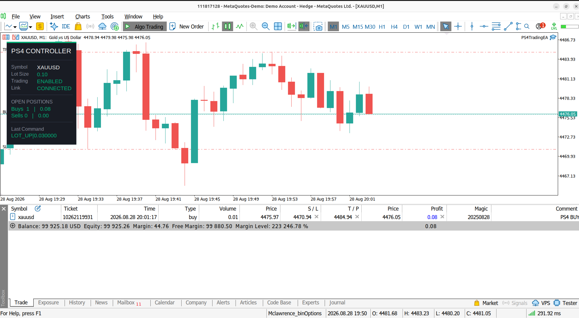Zoom in on the chart
The height and width of the screenshot is (318, 579).
coord(253,27)
